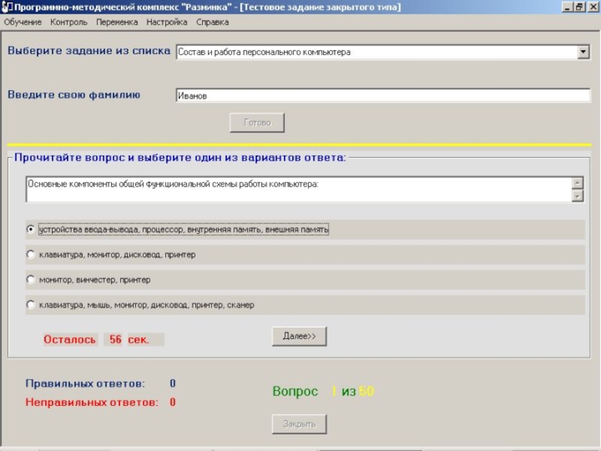Click the combo box showing Состав и работа персонального компьютера
The height and width of the screenshot is (451, 601).
[376, 53]
